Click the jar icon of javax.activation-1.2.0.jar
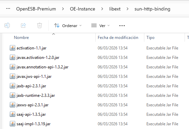This screenshot has height=129, width=189. [13, 57]
